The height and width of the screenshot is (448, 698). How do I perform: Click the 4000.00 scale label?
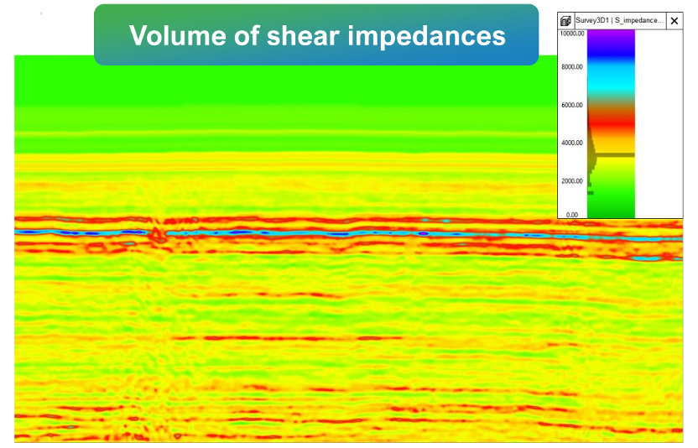pyautogui.click(x=572, y=143)
